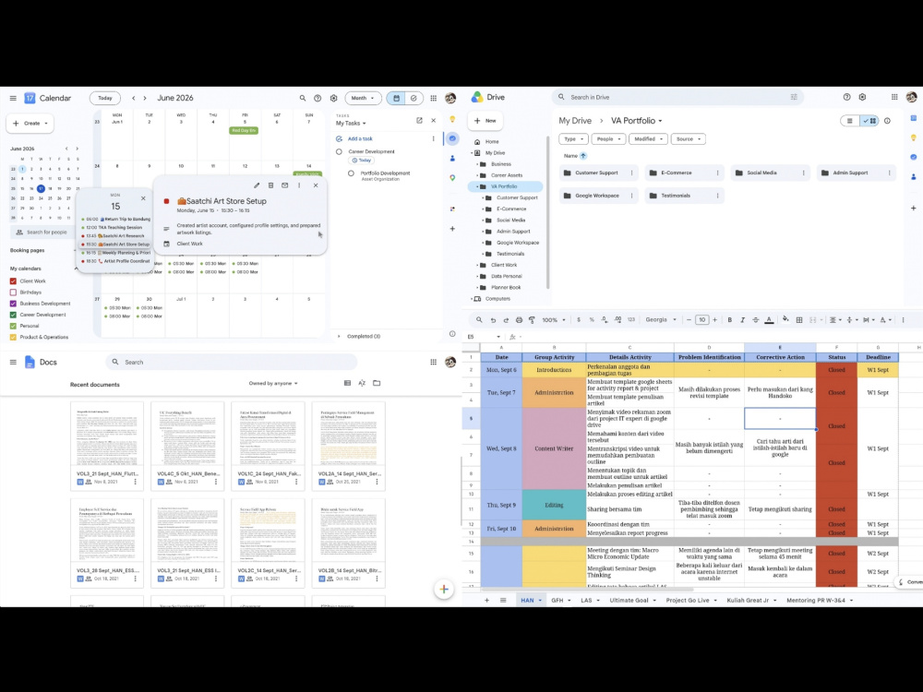The width and height of the screenshot is (923, 692).
Task: Open Tasks panel in new tab icon
Action: point(419,120)
